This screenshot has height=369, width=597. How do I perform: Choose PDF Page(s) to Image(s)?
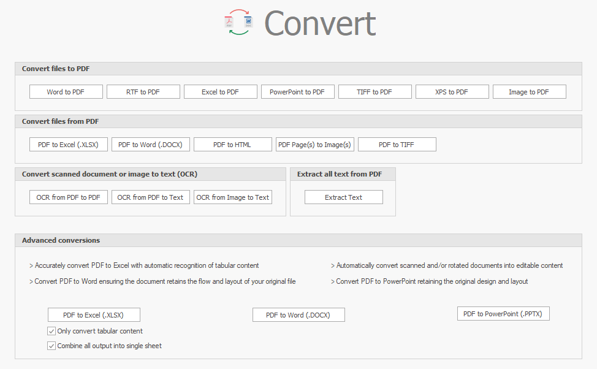pos(314,145)
